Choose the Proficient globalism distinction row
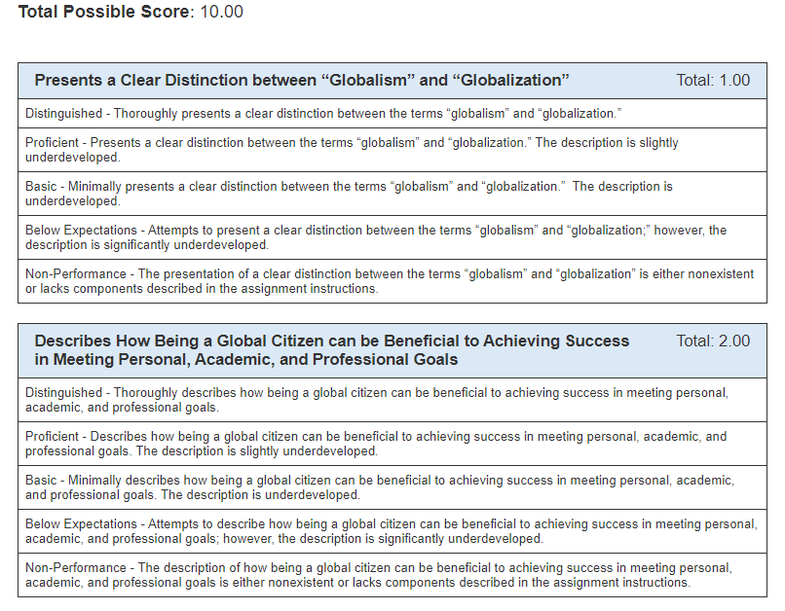This screenshot has width=785, height=611. [392, 150]
